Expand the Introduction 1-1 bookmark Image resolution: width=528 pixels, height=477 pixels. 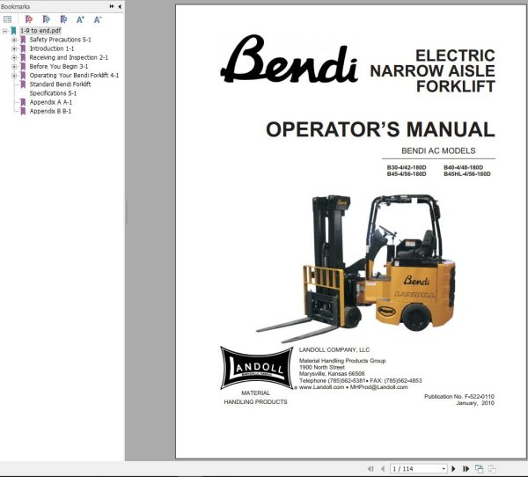(x=14, y=49)
